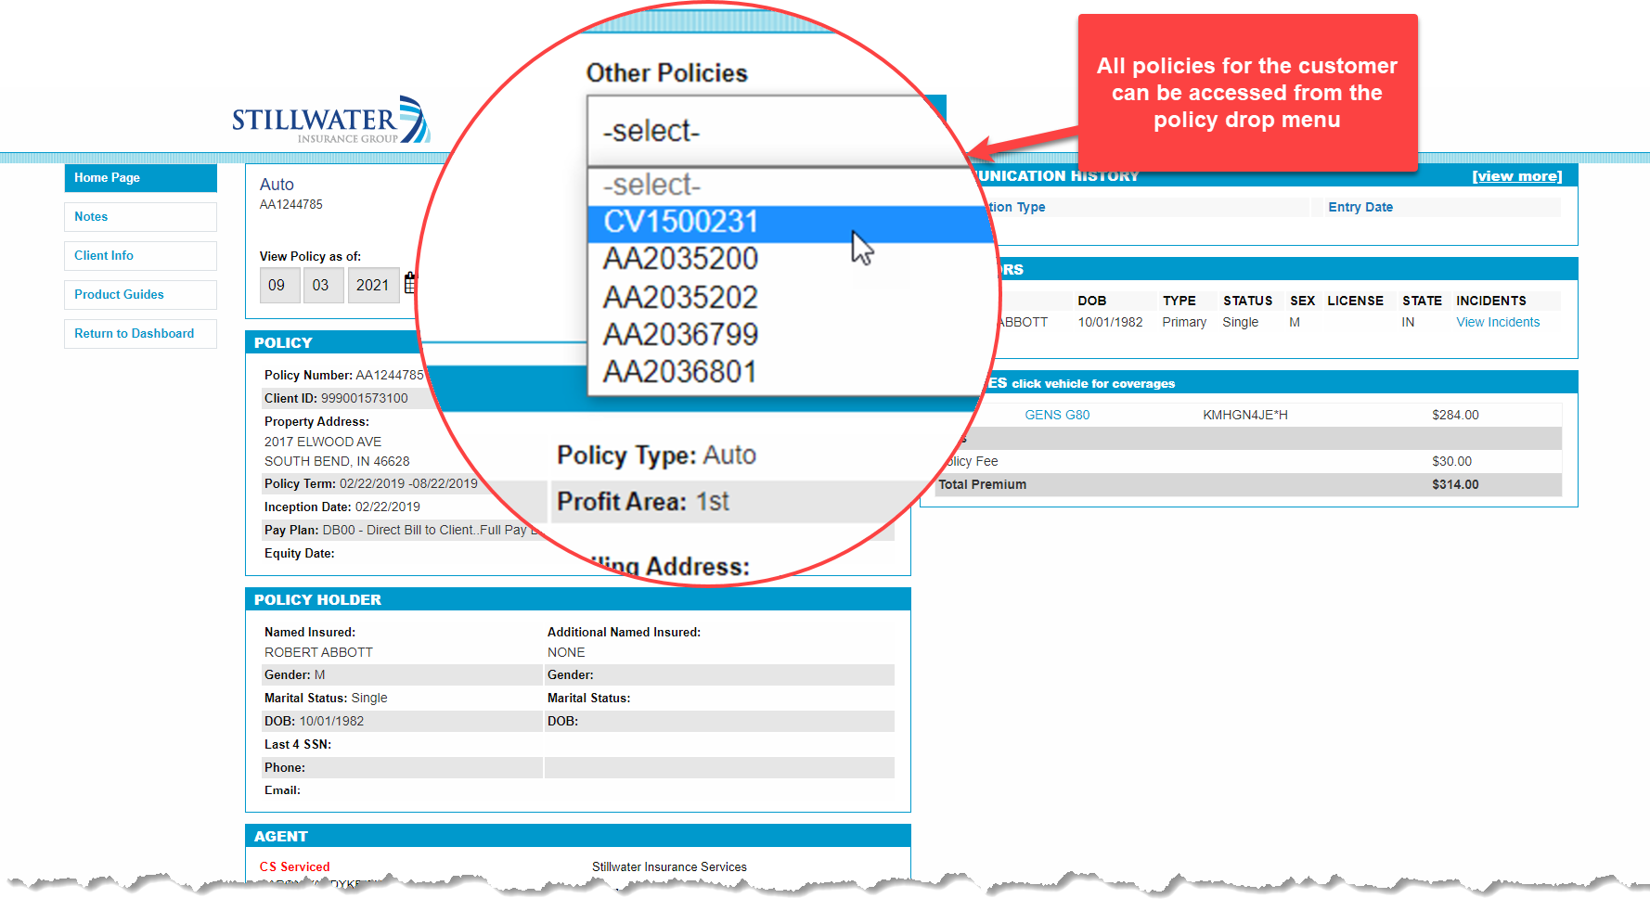The image size is (1650, 911).
Task: Click the policy holder DOB 10/01/1982
Action: pyautogui.click(x=331, y=721)
